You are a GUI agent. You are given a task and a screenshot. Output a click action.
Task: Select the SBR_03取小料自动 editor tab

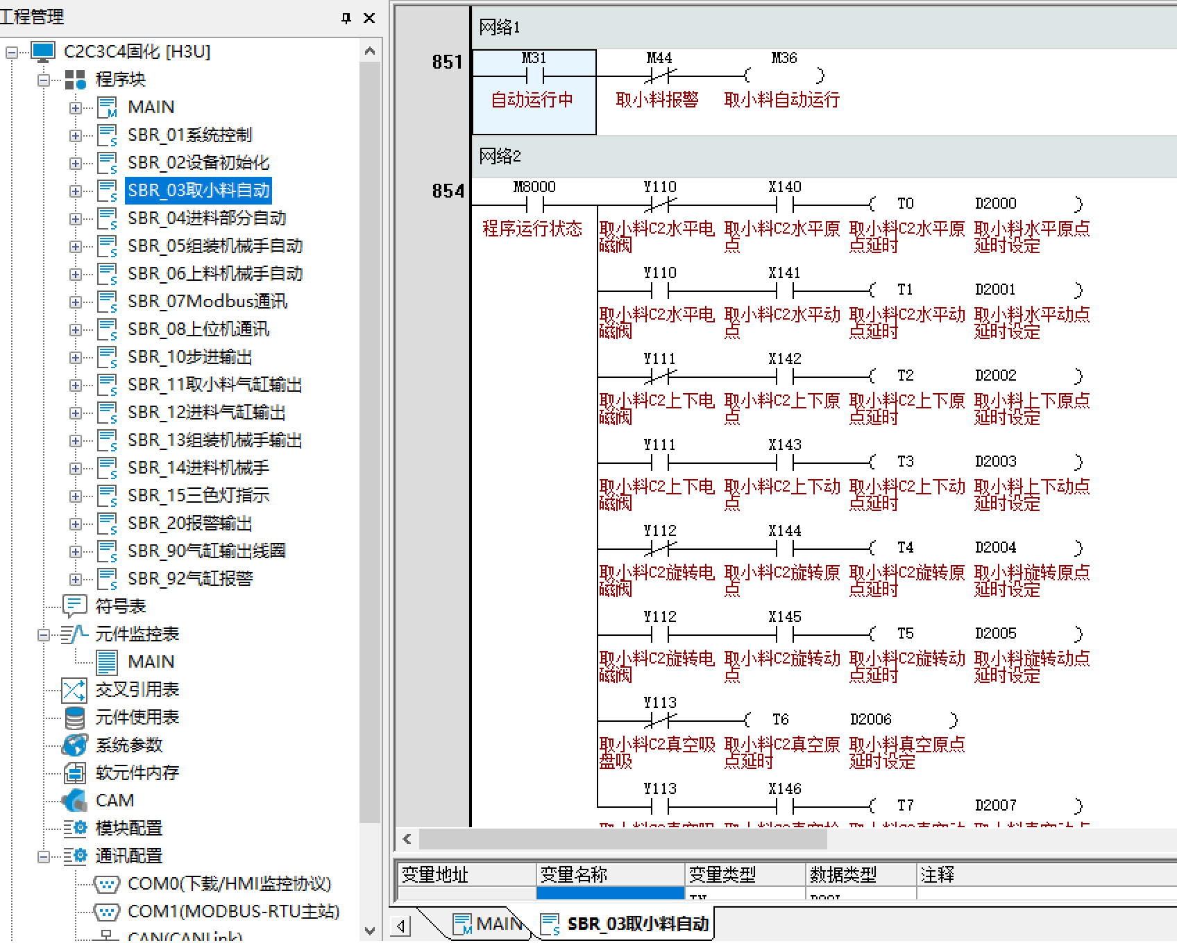pos(627,924)
